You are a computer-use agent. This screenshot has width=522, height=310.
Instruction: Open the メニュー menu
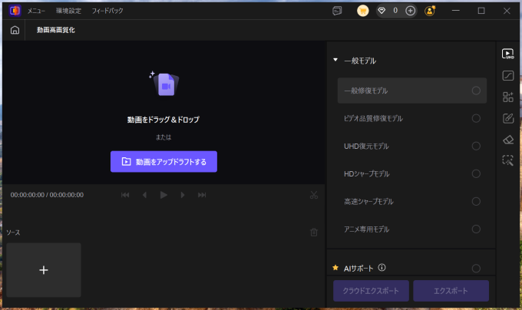point(36,12)
